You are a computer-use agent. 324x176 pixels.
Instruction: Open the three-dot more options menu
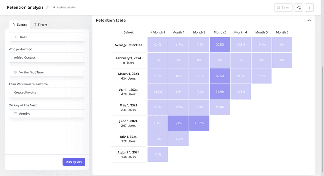(x=309, y=8)
